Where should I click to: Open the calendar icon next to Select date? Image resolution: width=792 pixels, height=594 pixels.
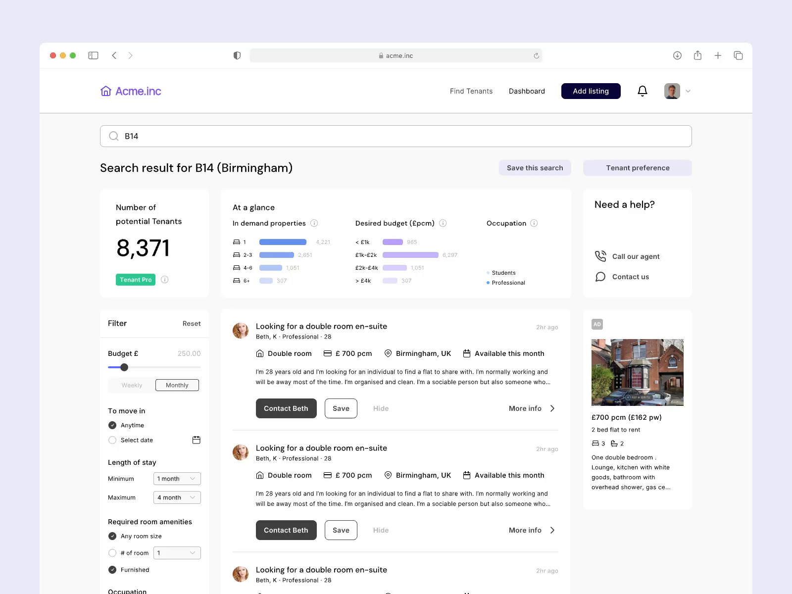click(x=196, y=440)
